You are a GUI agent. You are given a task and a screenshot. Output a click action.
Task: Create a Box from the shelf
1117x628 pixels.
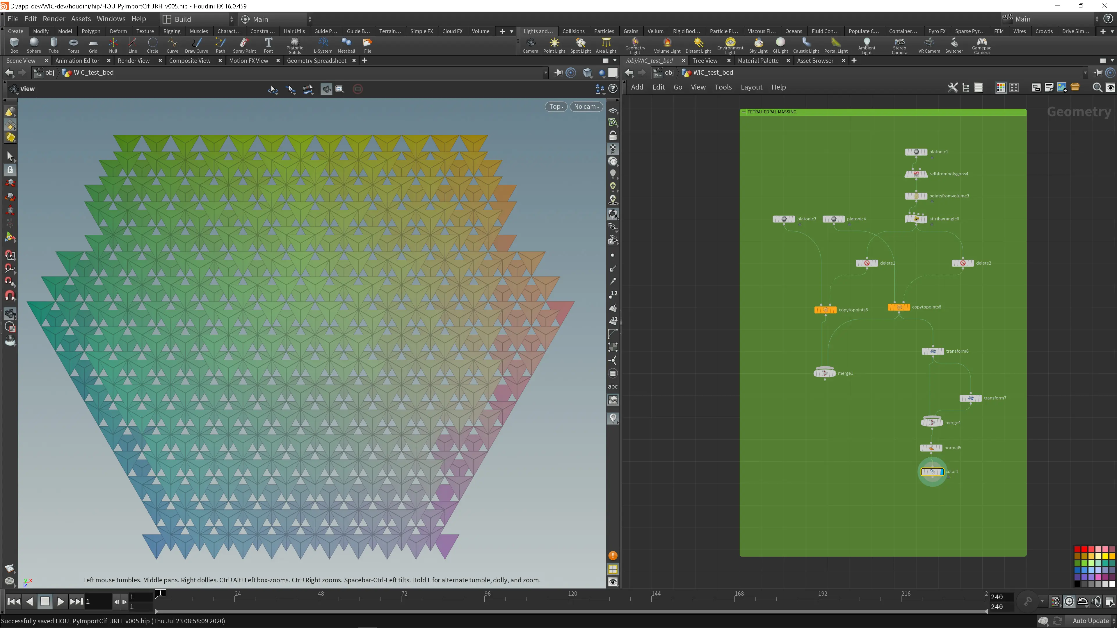[14, 45]
